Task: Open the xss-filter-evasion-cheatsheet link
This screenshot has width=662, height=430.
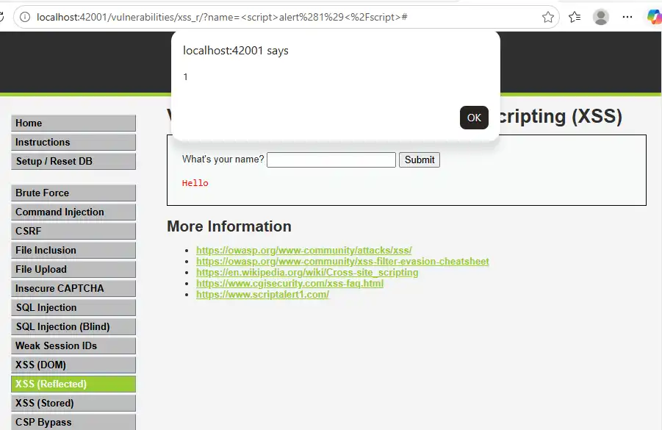Action: tap(342, 261)
